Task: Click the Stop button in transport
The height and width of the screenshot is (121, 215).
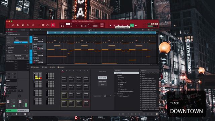Action: pyautogui.click(x=128, y=26)
